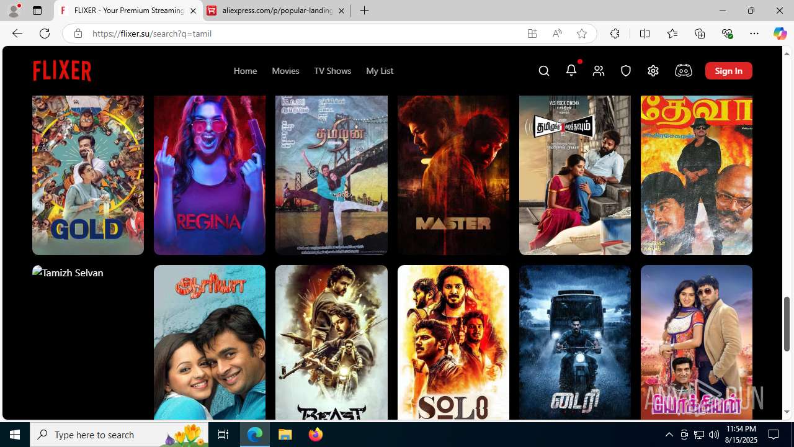Screen dimensions: 794x447
Task: Open the browser profile icon
Action: [14, 11]
